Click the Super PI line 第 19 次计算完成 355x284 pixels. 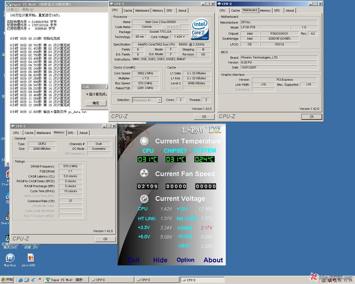click(40, 105)
